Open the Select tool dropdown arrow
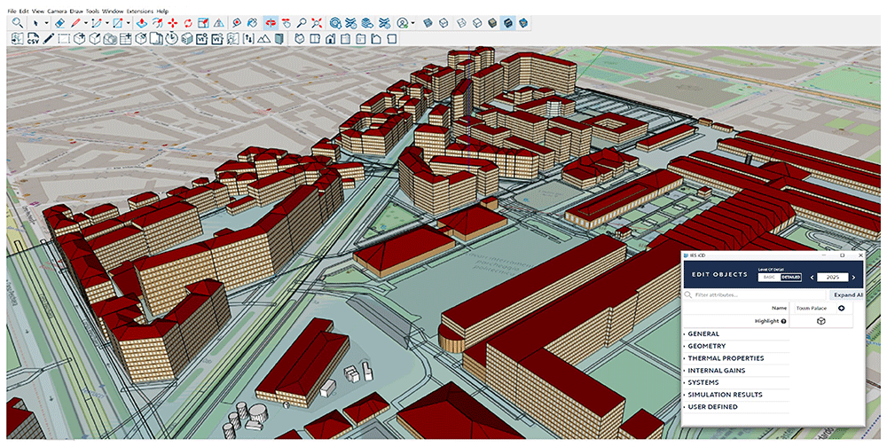Screen dimensions: 887x447 point(46,23)
